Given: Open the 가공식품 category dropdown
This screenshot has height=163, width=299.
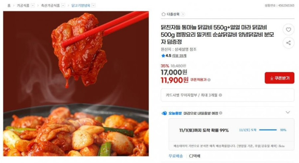Looking at the screenshot, I should (33, 5).
